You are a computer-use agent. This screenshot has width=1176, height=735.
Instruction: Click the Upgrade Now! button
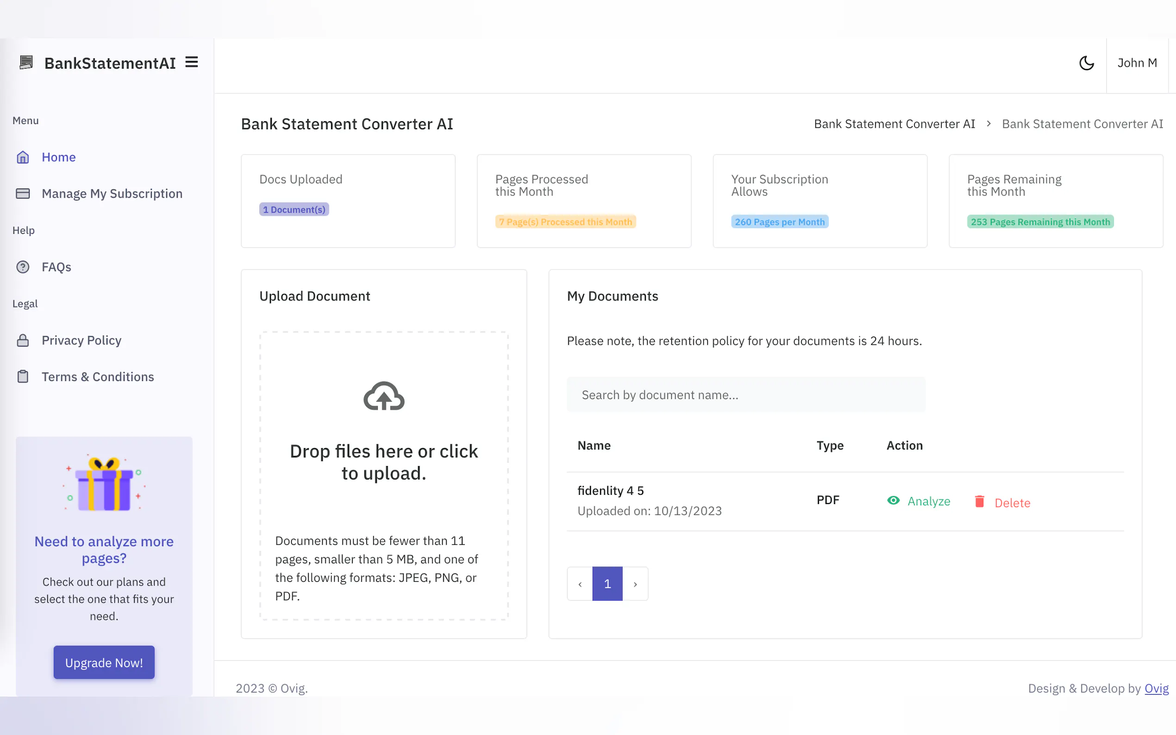(x=104, y=662)
